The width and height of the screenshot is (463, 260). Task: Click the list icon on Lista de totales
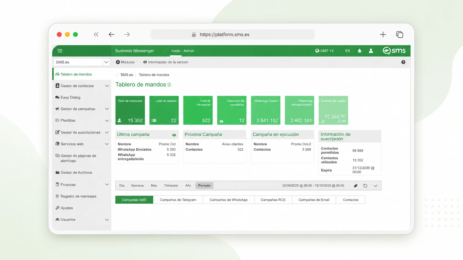click(x=154, y=120)
